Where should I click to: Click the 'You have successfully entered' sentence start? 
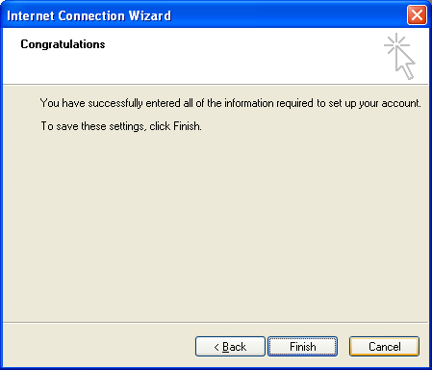click(91, 103)
